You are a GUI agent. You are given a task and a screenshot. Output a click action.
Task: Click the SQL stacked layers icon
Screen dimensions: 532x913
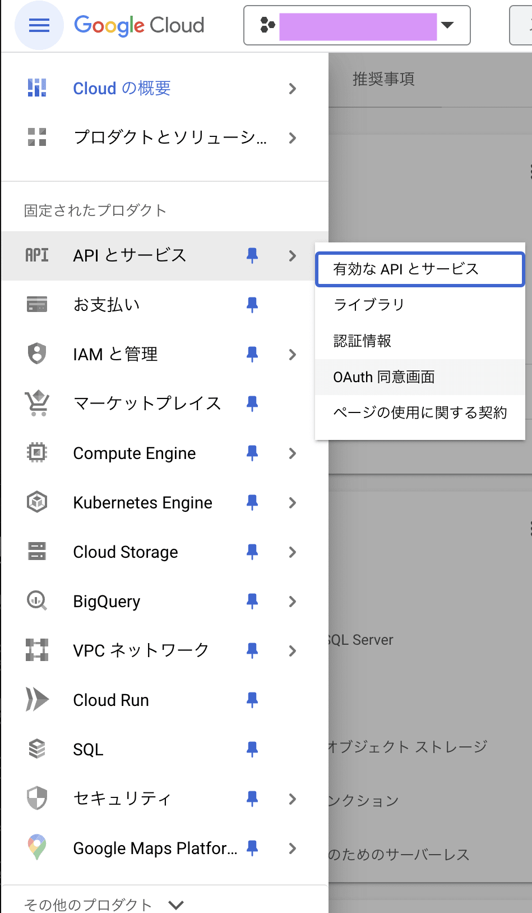37,749
